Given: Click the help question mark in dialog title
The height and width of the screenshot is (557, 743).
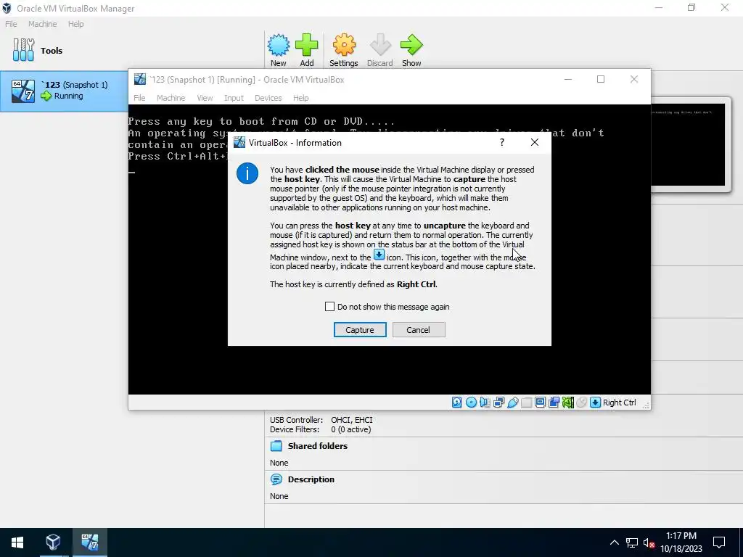Looking at the screenshot, I should coord(502,142).
